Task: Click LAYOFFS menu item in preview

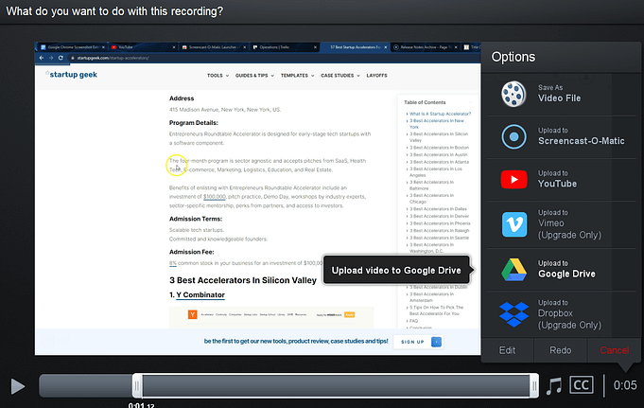Action: 376,76
